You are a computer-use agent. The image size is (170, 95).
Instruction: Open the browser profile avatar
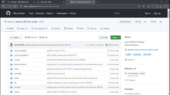tap(160, 6)
